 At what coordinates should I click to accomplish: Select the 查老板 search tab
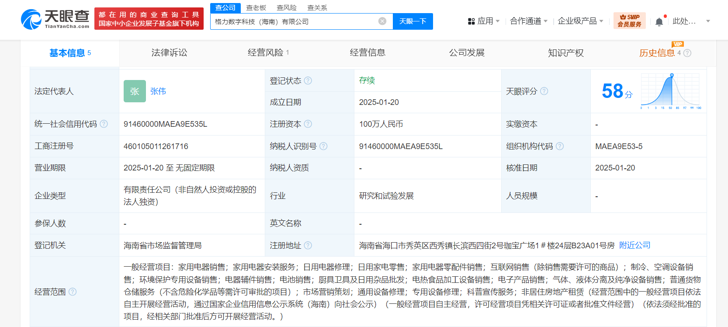(256, 8)
